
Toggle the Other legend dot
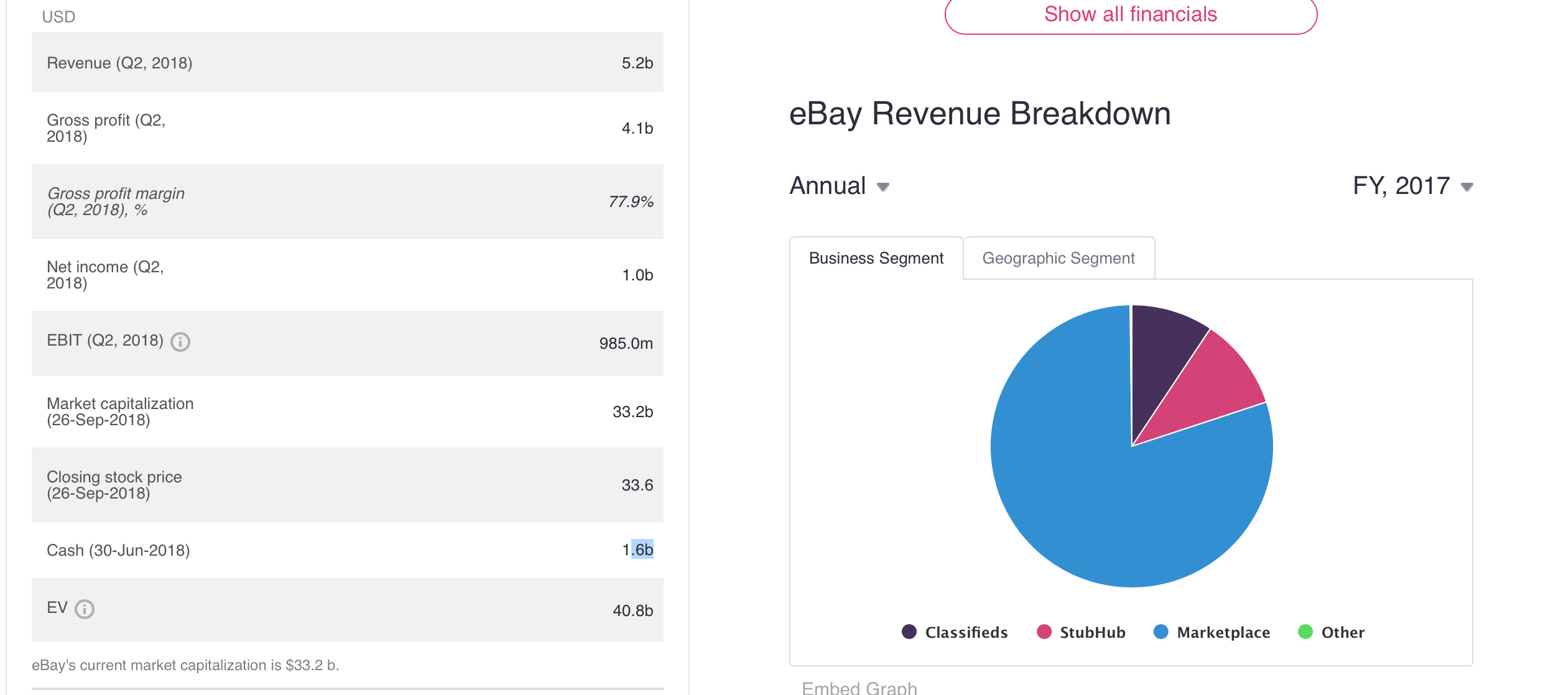[x=1305, y=632]
